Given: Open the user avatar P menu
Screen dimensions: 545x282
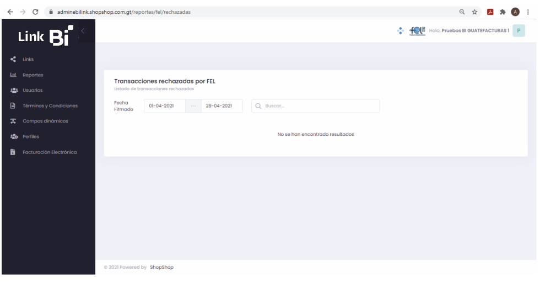Looking at the screenshot, I should pos(519,31).
